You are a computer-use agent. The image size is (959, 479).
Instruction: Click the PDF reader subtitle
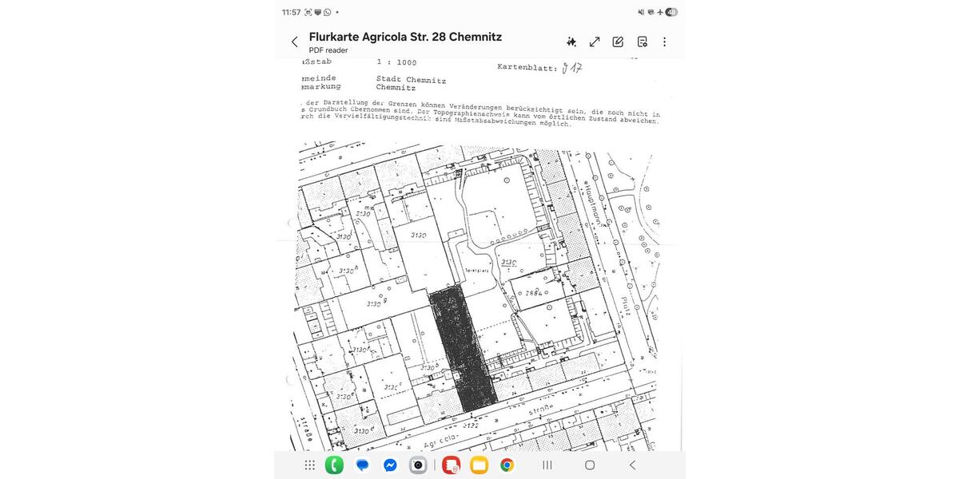pos(328,50)
